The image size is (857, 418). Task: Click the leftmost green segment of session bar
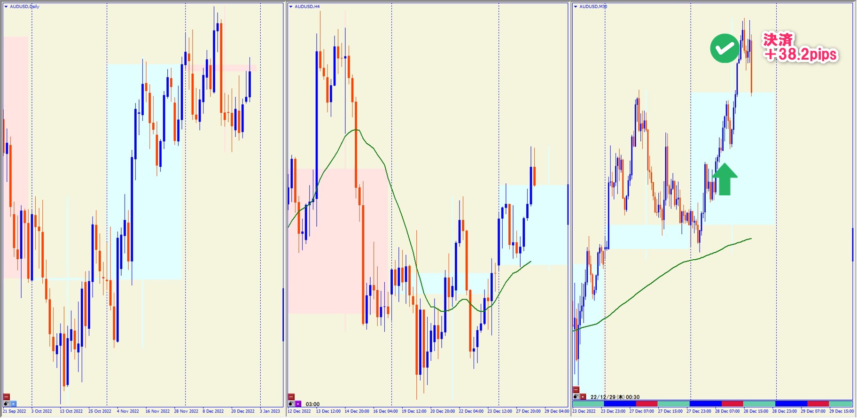pos(588,403)
